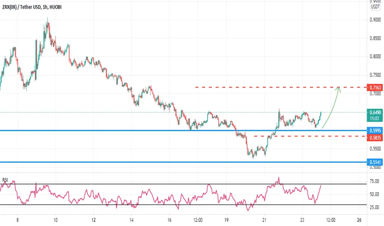Click date 26 on the time axis
384x226 pixels.
click(359, 220)
